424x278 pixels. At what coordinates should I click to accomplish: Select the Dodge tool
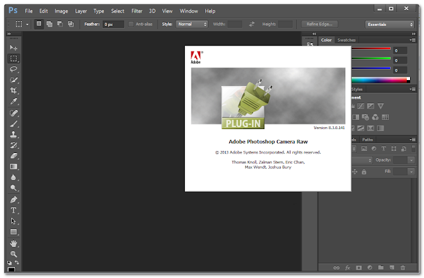pos(13,188)
